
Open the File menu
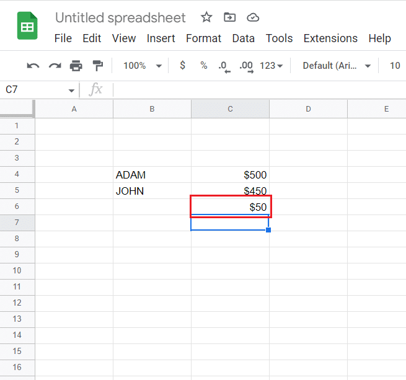[x=63, y=38]
